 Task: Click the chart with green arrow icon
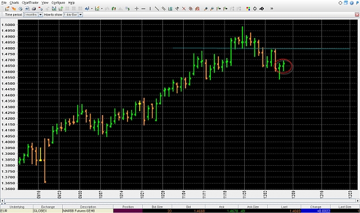(x=61, y=9)
